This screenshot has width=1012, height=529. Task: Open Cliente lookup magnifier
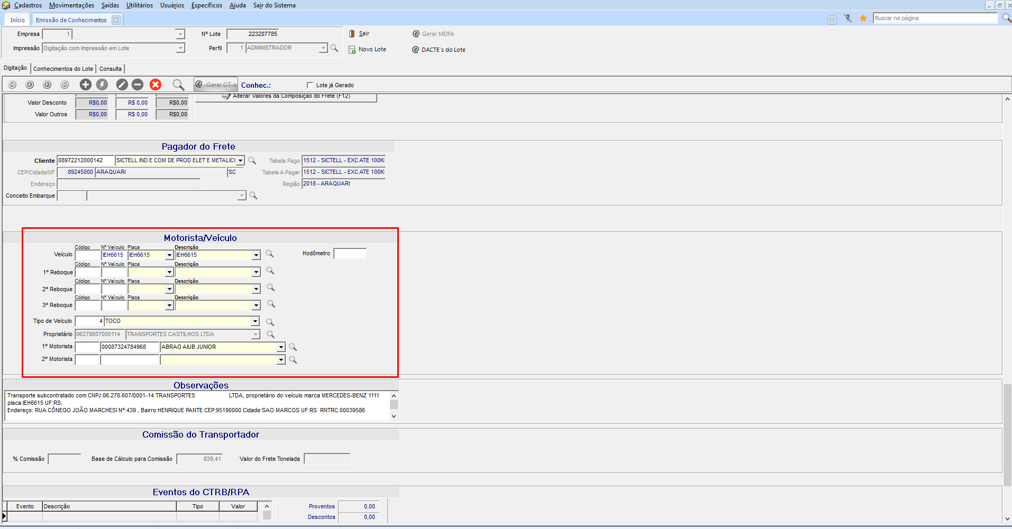tap(252, 161)
